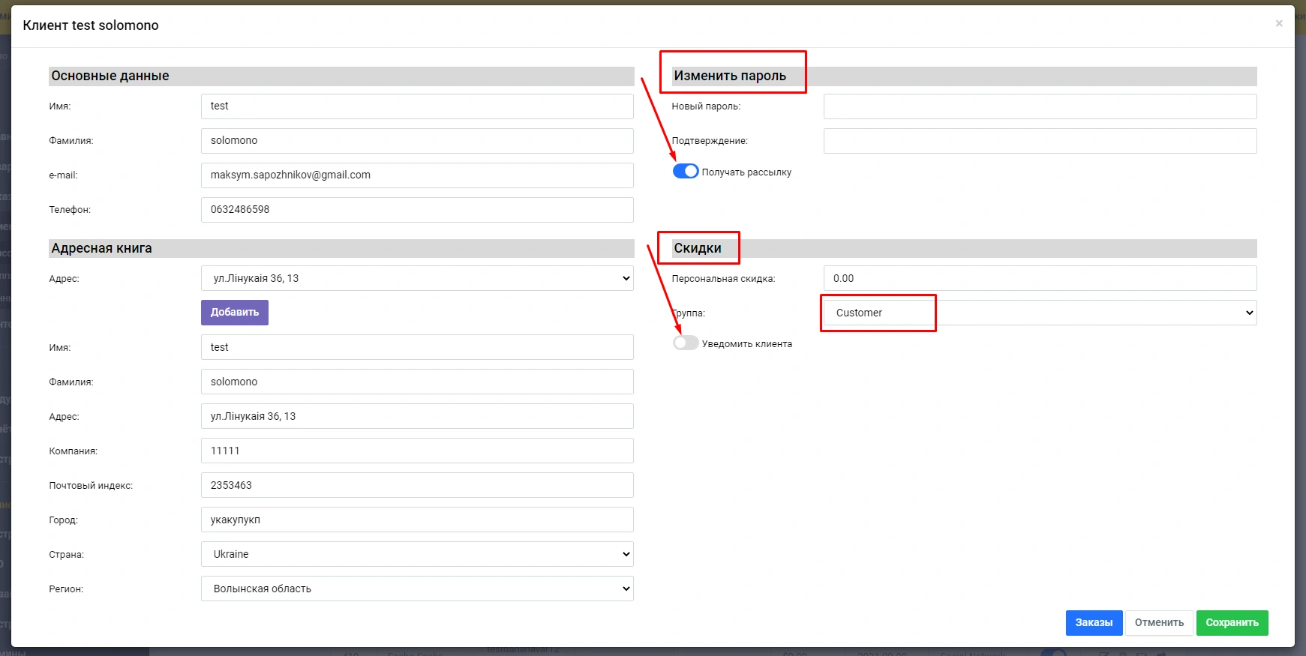1306x656 pixels.
Task: Select the Город input field
Action: pos(417,520)
